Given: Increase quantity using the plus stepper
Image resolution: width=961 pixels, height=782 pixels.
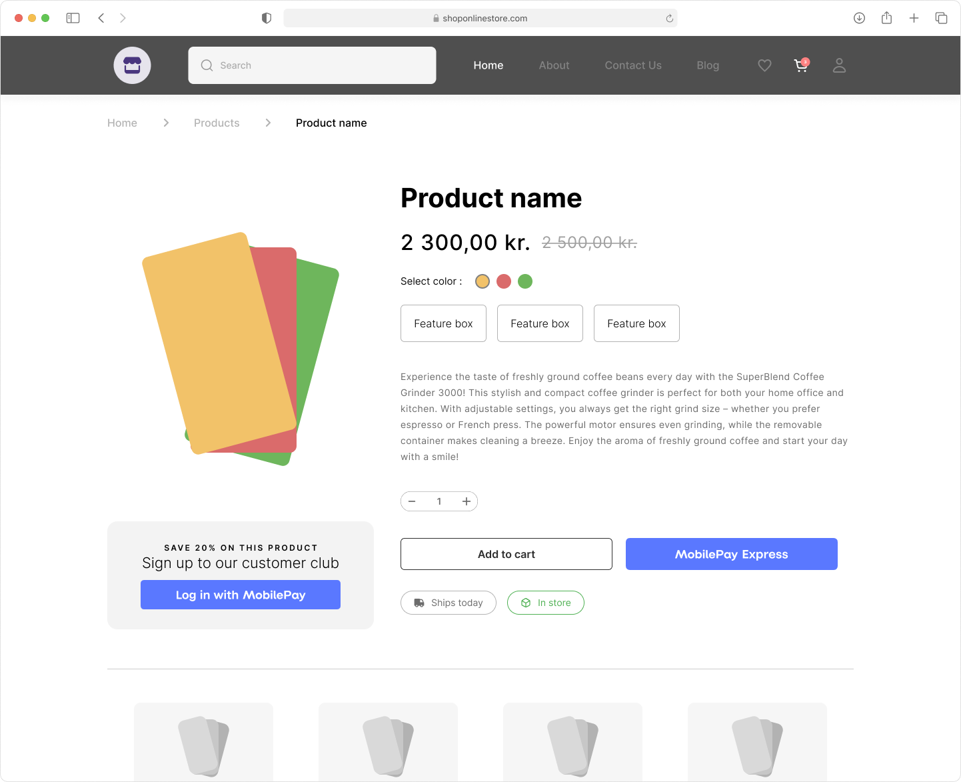Looking at the screenshot, I should tap(466, 501).
